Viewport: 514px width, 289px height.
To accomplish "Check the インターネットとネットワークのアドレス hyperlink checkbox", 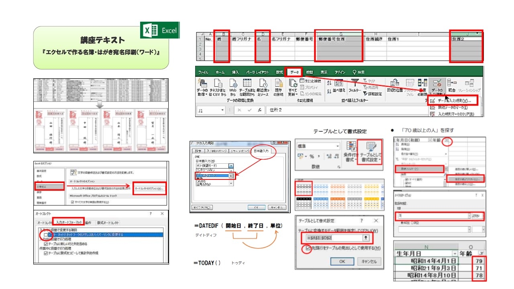I will [45, 234].
